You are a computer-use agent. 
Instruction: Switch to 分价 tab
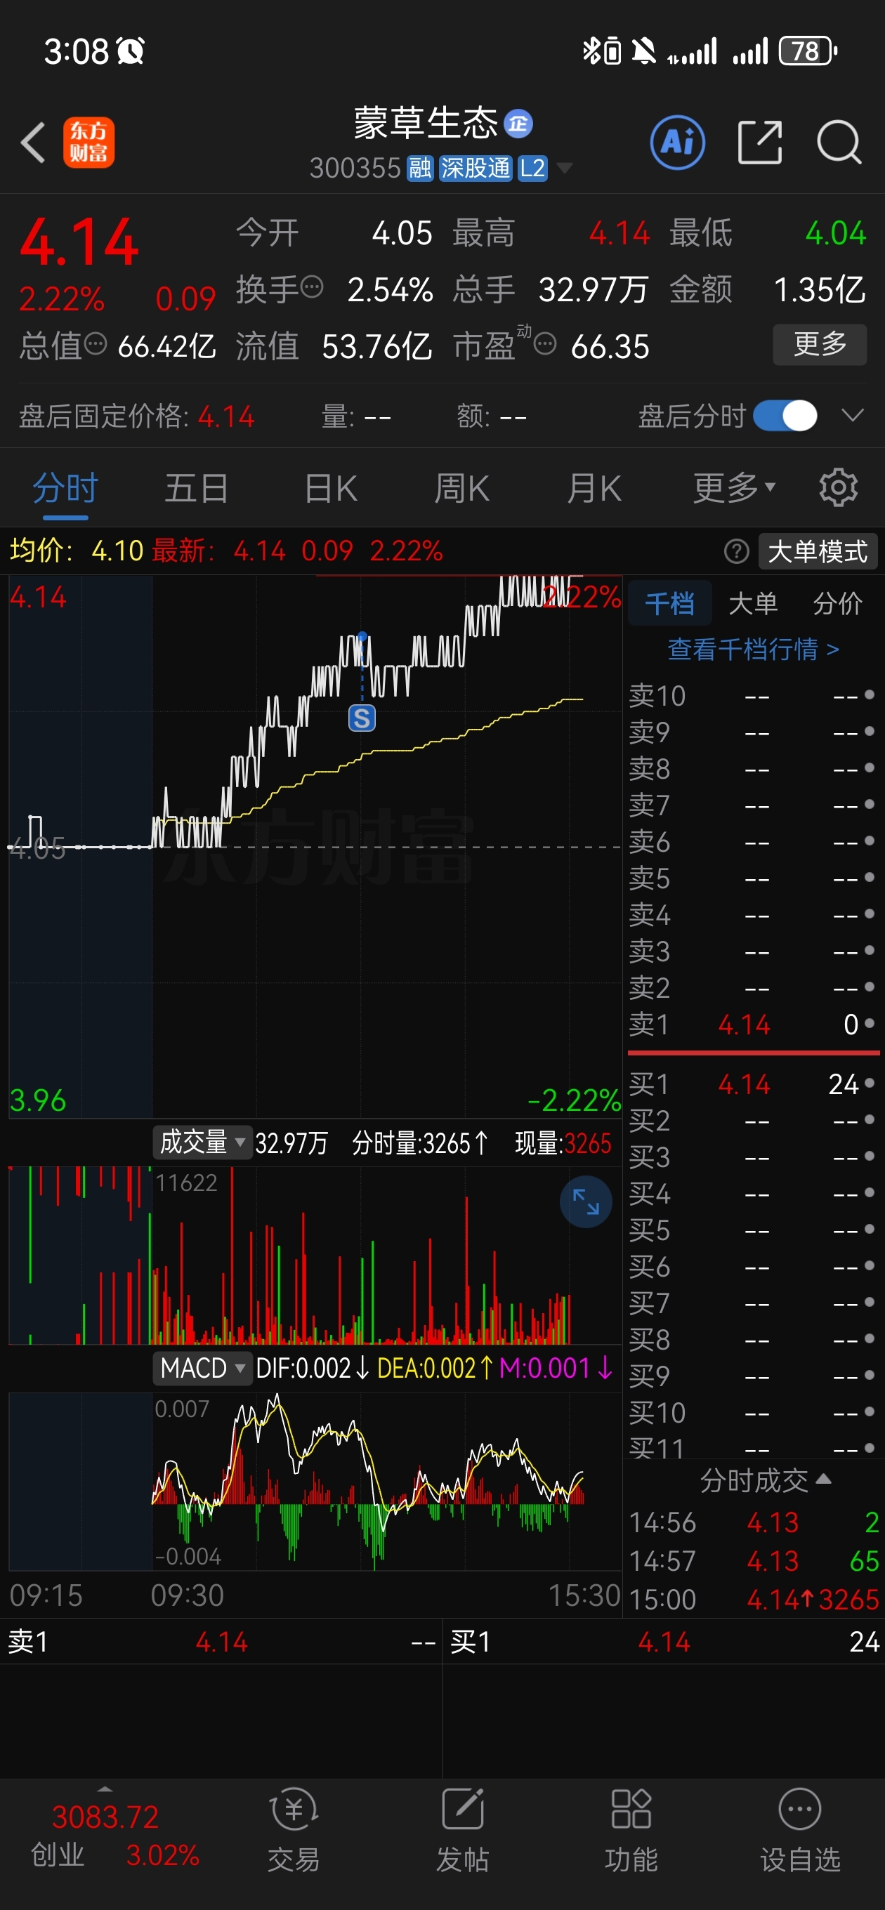[x=837, y=602]
